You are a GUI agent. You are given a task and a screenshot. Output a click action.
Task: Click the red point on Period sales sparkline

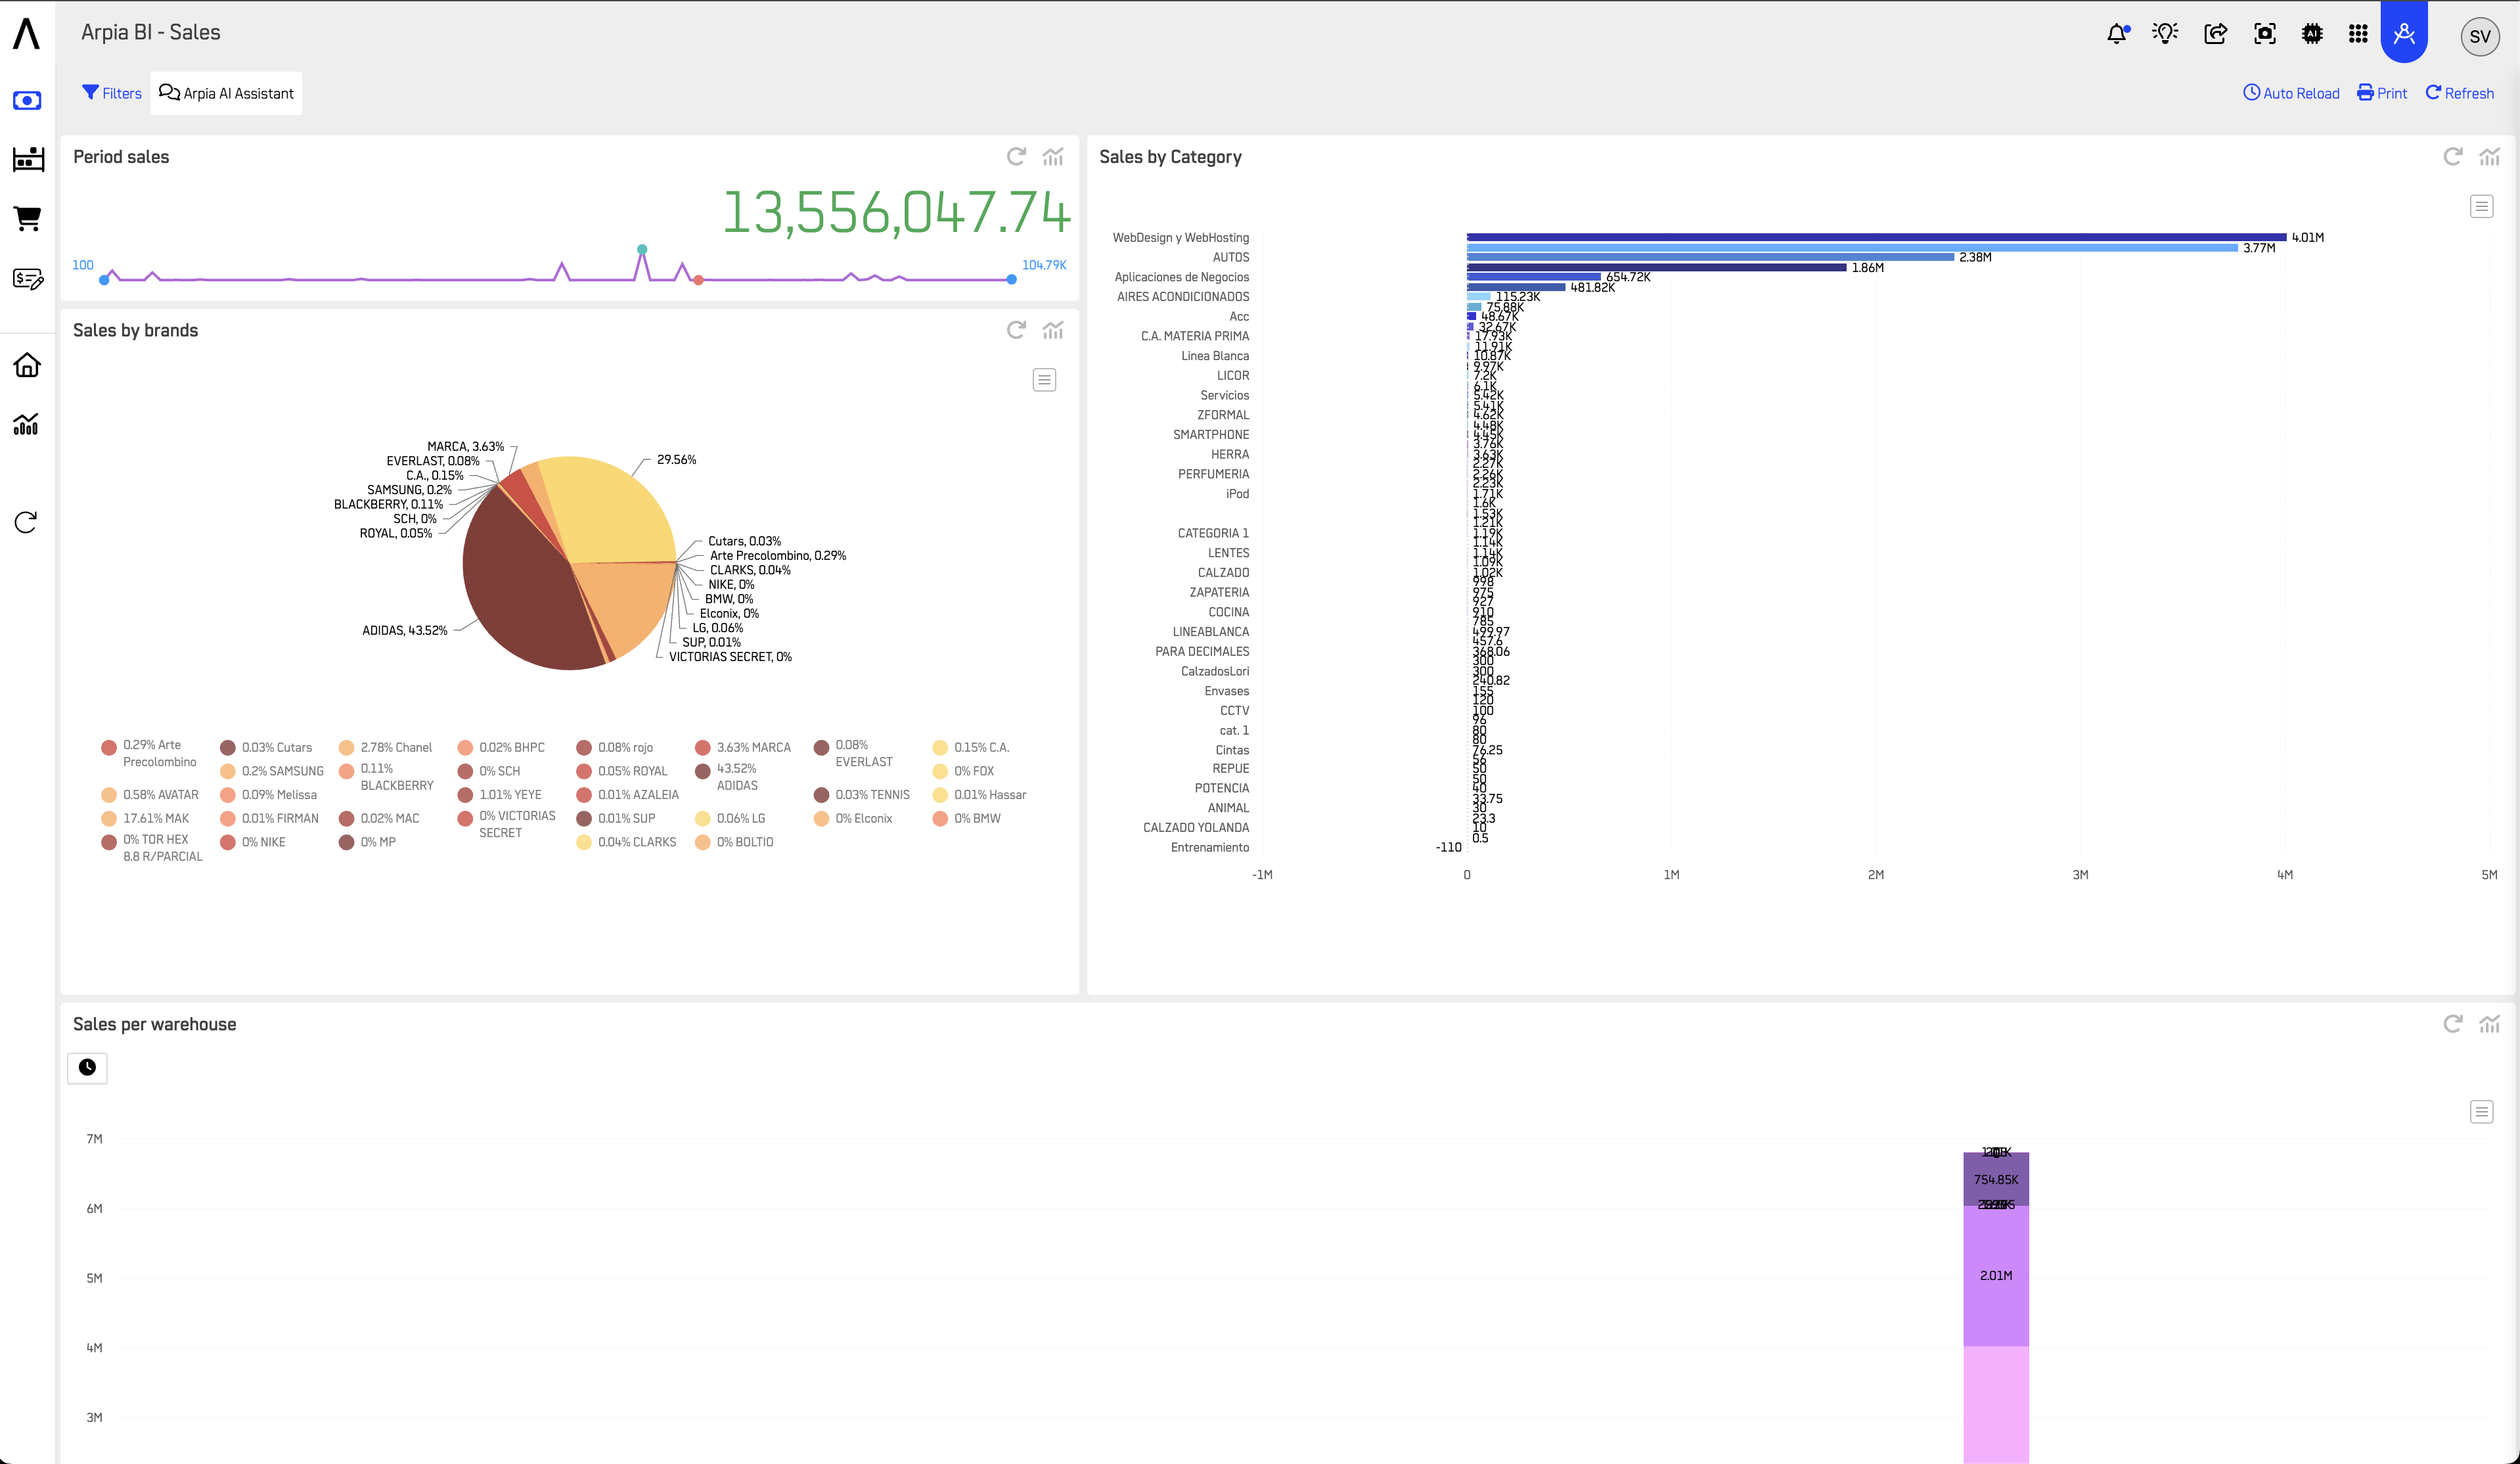point(698,280)
